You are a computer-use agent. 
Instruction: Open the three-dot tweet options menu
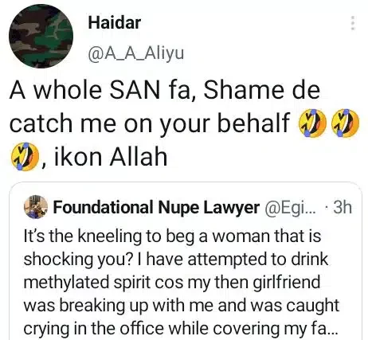click(353, 23)
